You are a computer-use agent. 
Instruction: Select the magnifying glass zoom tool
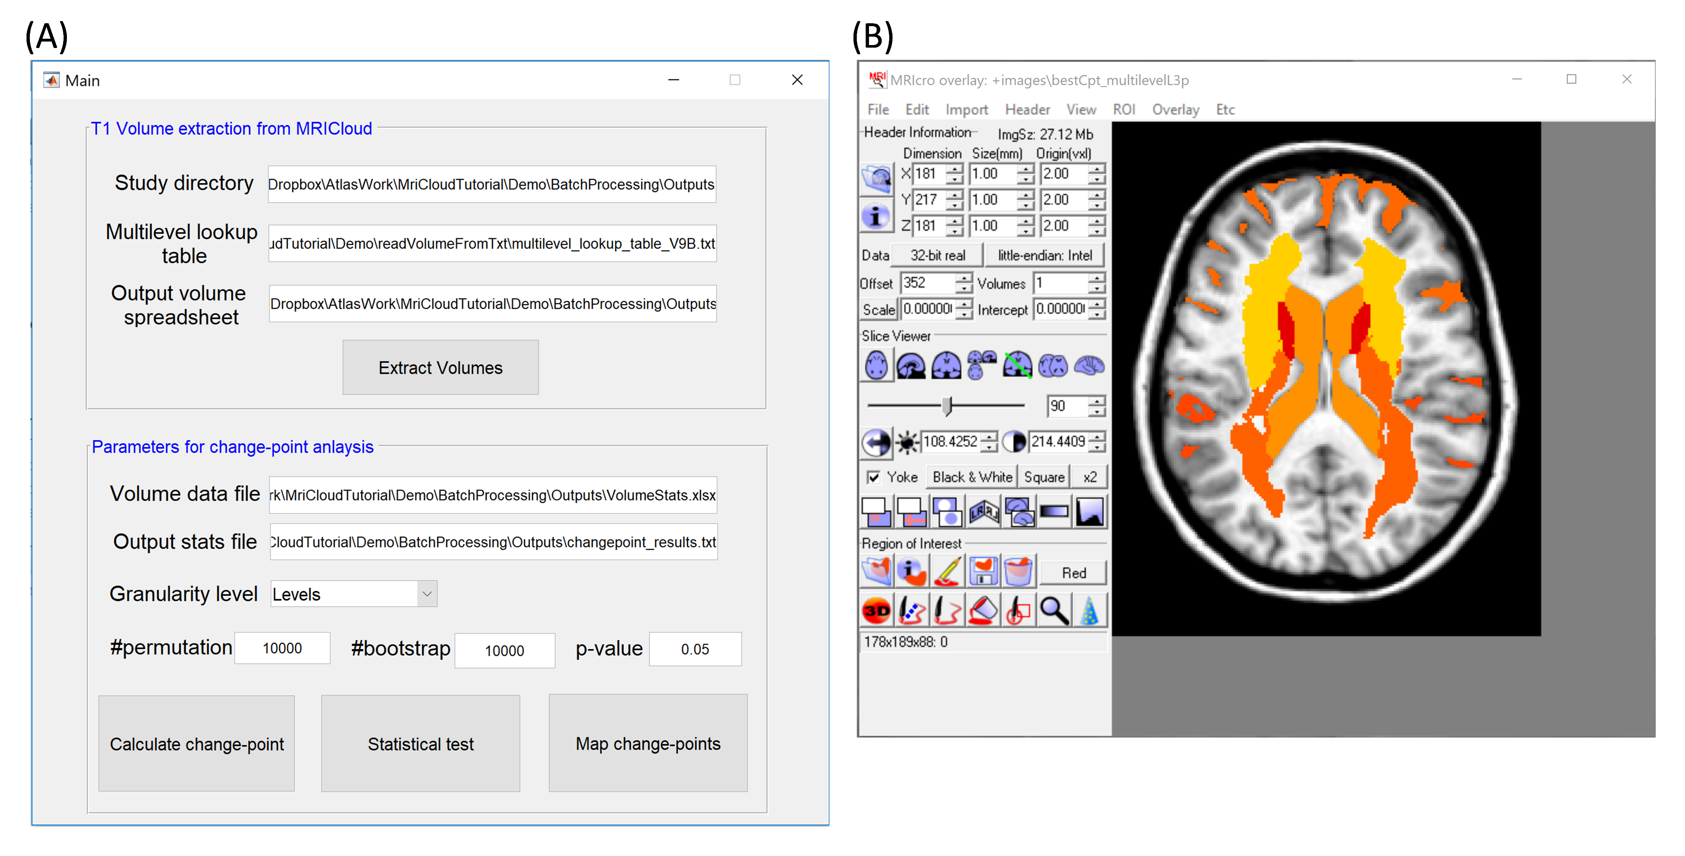coord(1054,611)
